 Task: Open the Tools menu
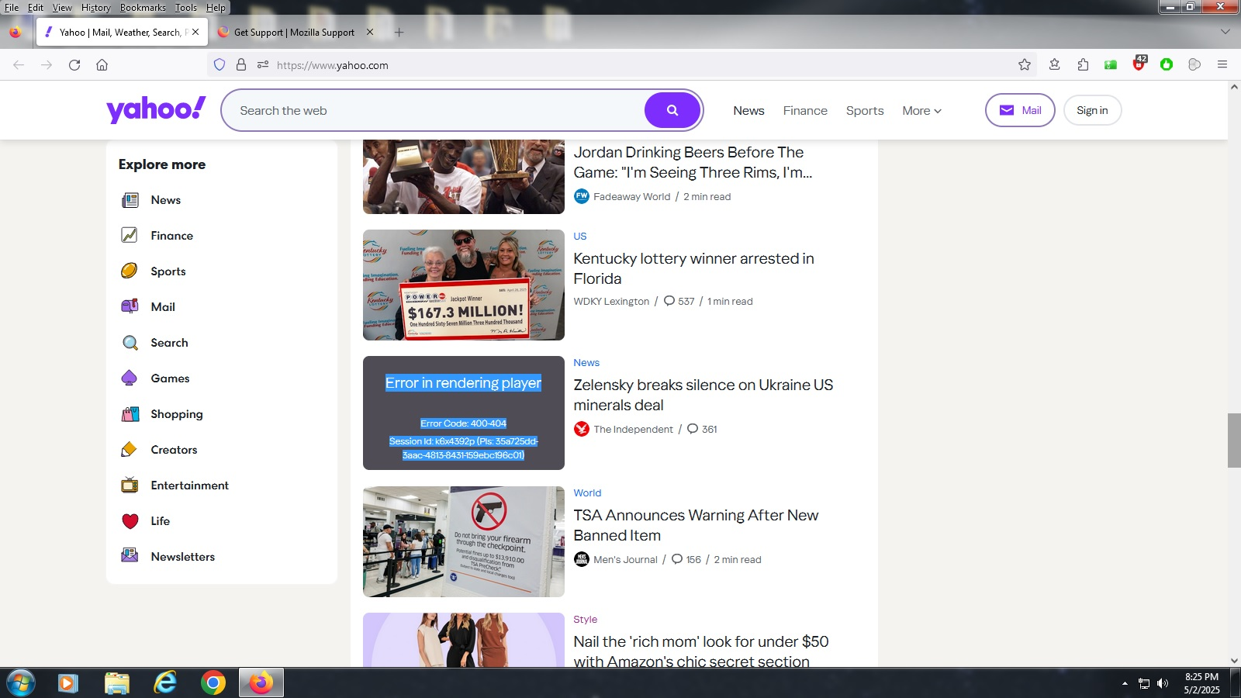pyautogui.click(x=186, y=8)
